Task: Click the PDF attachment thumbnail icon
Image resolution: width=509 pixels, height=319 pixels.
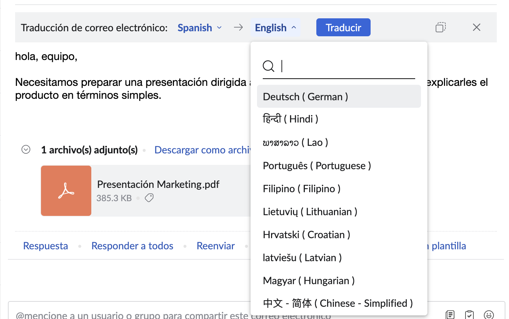Action: (66, 191)
